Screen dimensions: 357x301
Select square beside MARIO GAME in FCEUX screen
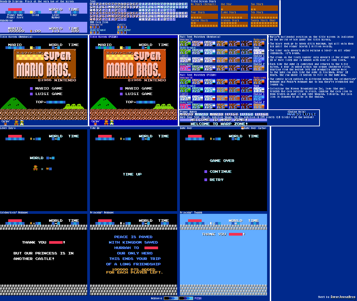[x=121, y=88]
